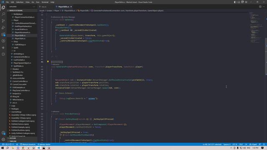
Task: Open the File menu
Action: tap(8, 2)
